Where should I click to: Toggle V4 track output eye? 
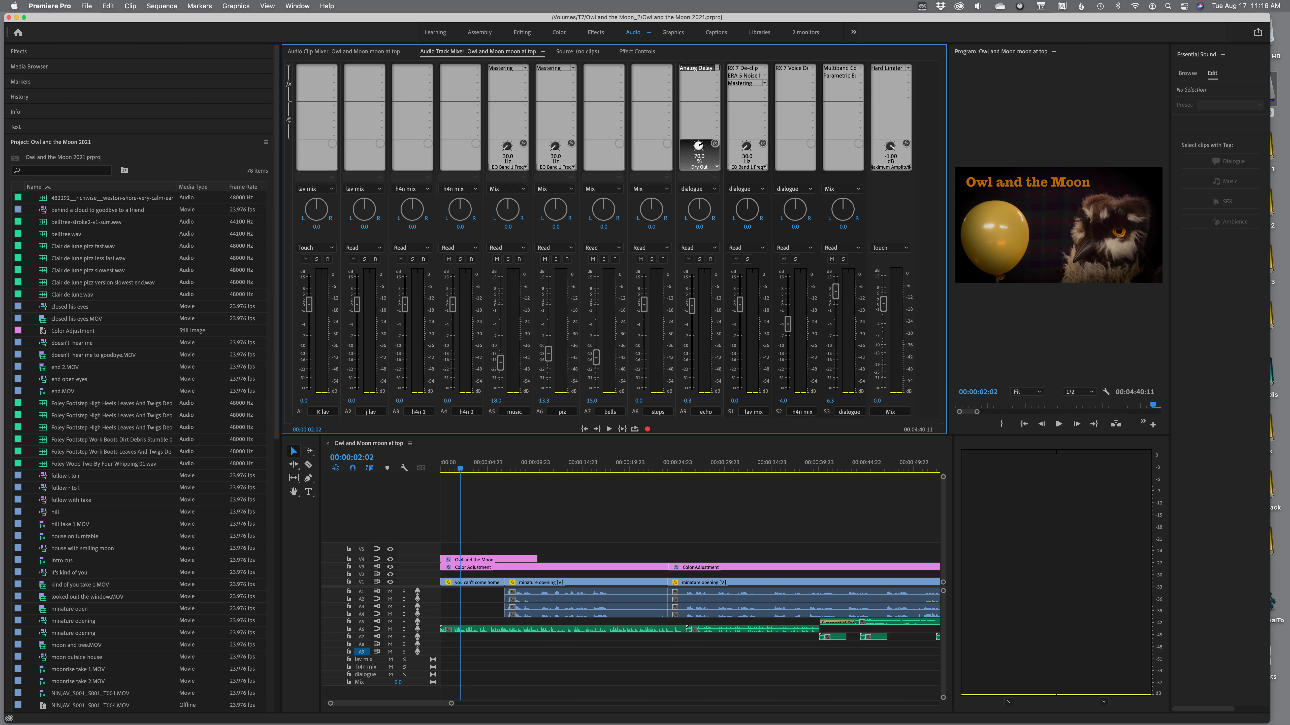(x=390, y=559)
